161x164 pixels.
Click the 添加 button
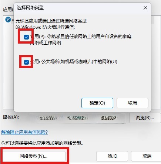[x=112, y=156]
